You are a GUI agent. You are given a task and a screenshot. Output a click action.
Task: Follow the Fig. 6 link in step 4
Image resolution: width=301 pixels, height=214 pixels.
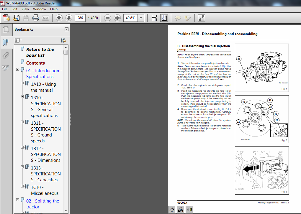[221, 109]
